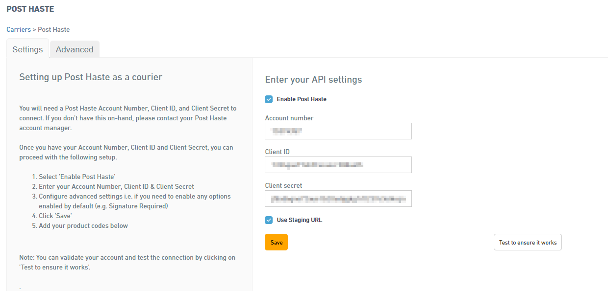Image resolution: width=608 pixels, height=291 pixels.
Task: Focus the Client secret input field
Action: [338, 199]
